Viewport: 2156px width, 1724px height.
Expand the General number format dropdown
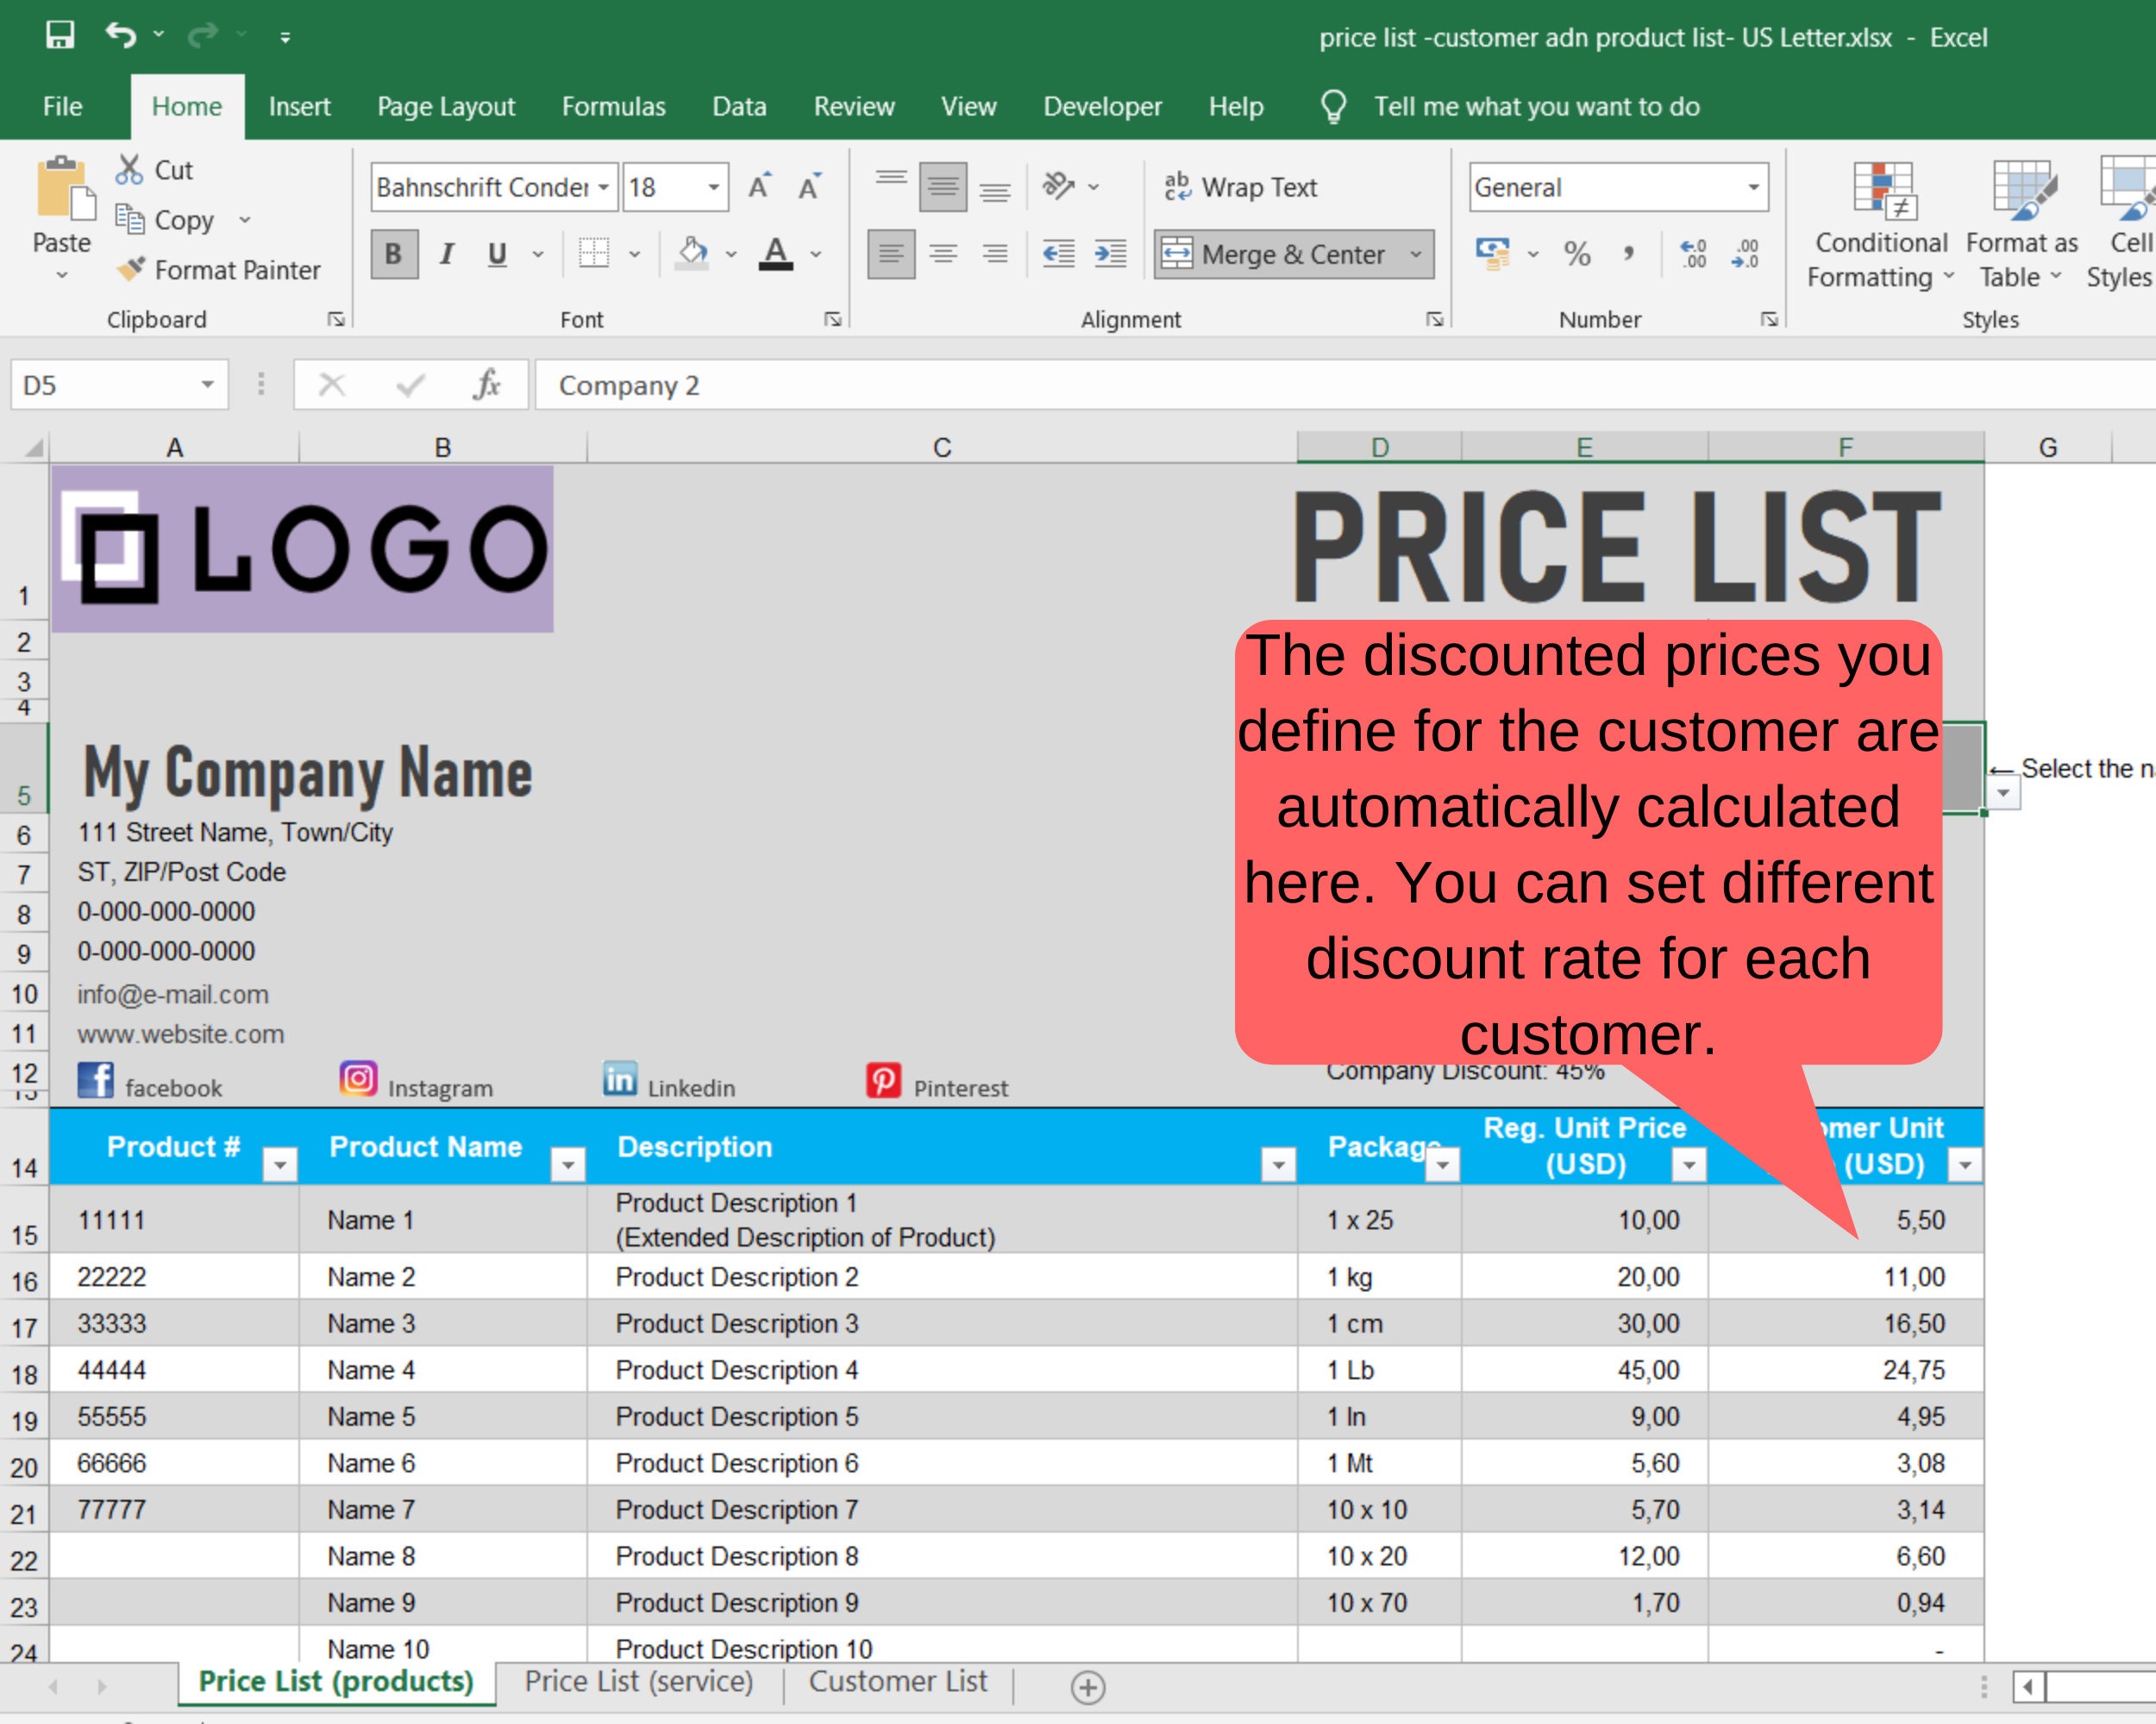[1753, 187]
